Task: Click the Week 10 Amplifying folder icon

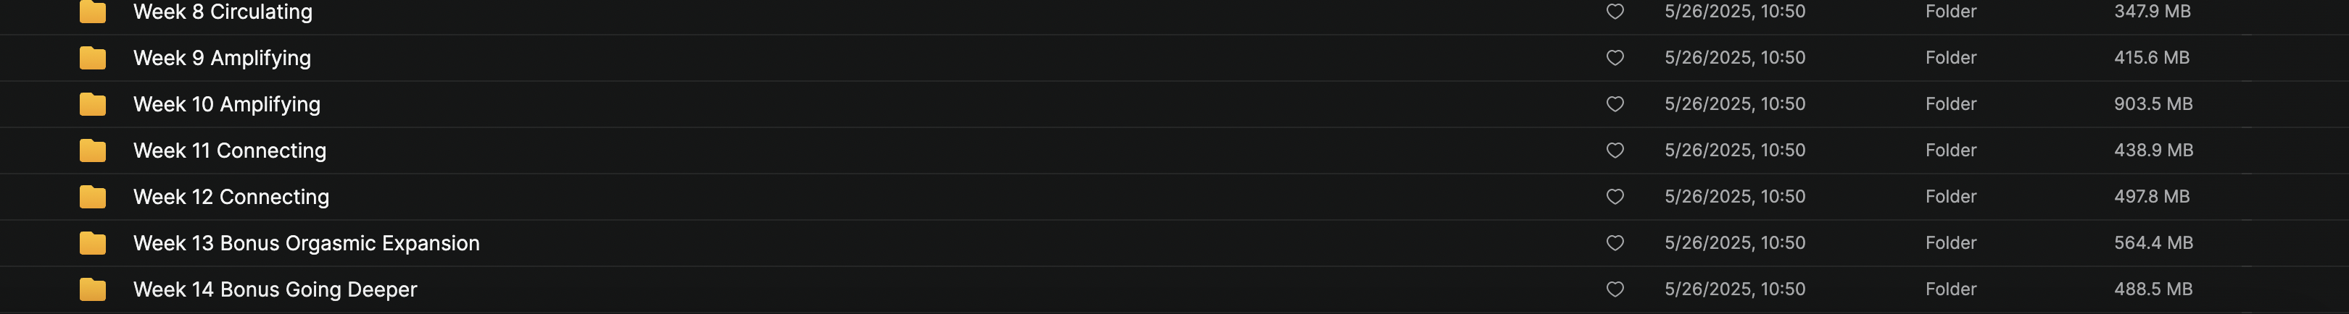Action: (92, 105)
